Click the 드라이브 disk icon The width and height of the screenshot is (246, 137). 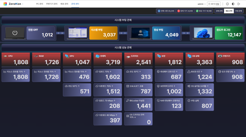pos(128,57)
